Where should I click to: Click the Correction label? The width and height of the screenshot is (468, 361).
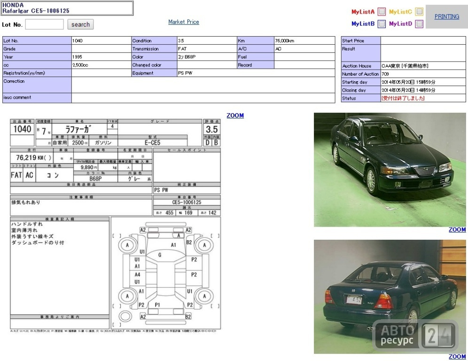14,81
